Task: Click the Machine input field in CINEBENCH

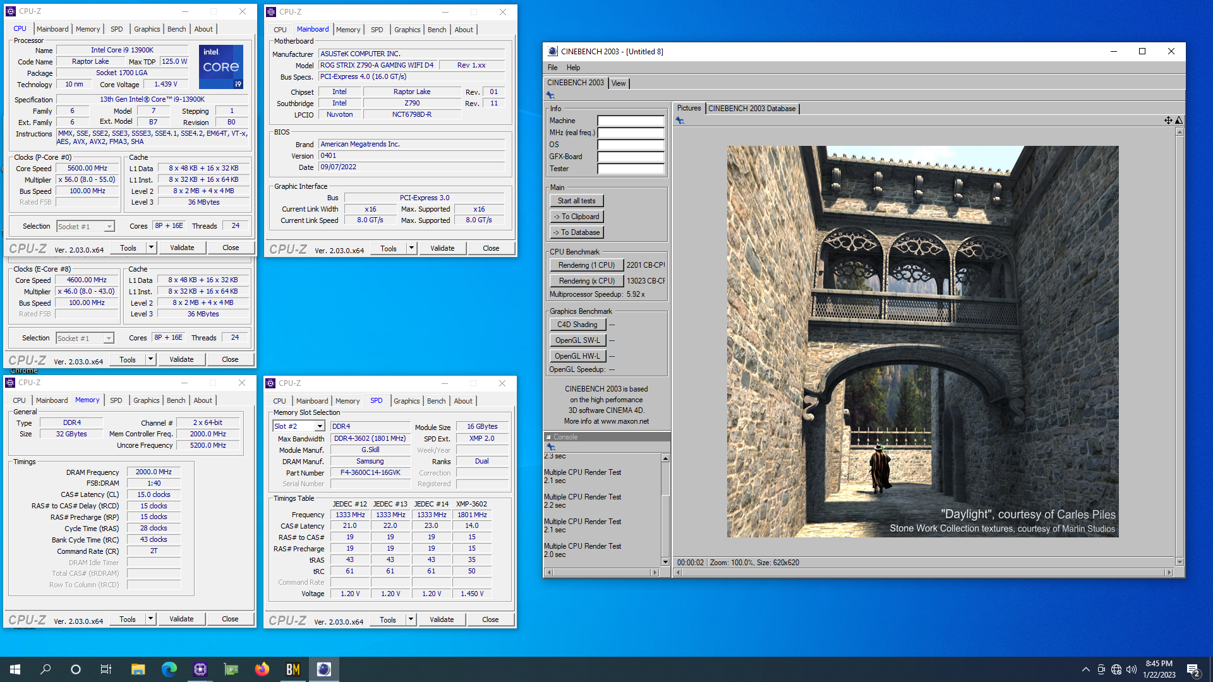Action: [x=631, y=121]
